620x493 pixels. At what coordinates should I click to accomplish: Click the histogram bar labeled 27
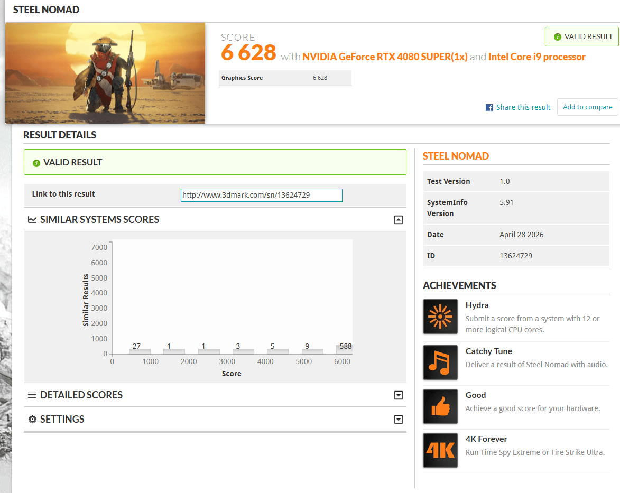[140, 351]
